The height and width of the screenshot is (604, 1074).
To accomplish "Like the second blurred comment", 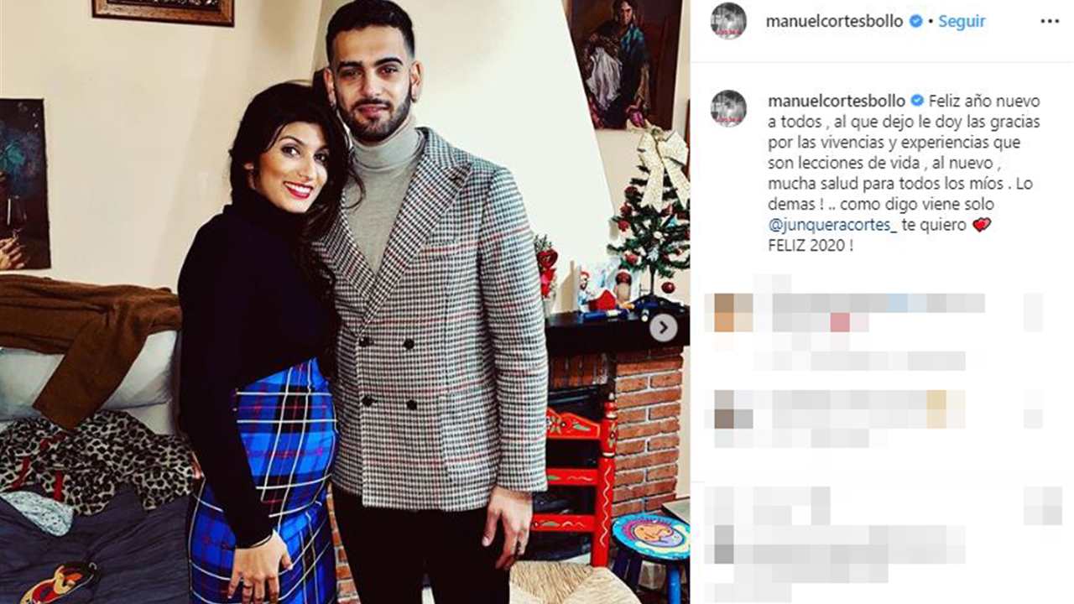I will (1033, 409).
